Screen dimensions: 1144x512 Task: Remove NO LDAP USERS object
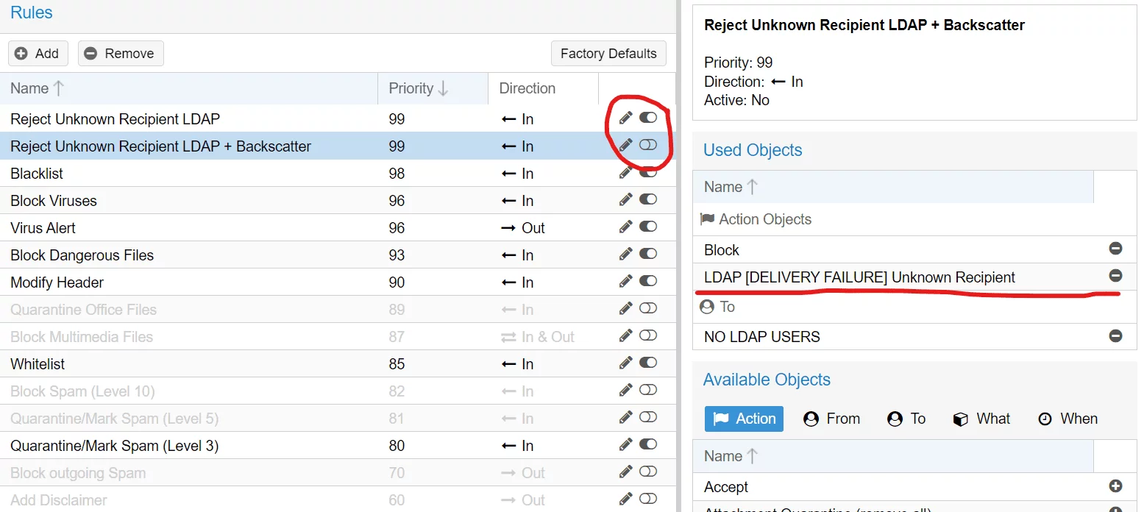(1115, 336)
